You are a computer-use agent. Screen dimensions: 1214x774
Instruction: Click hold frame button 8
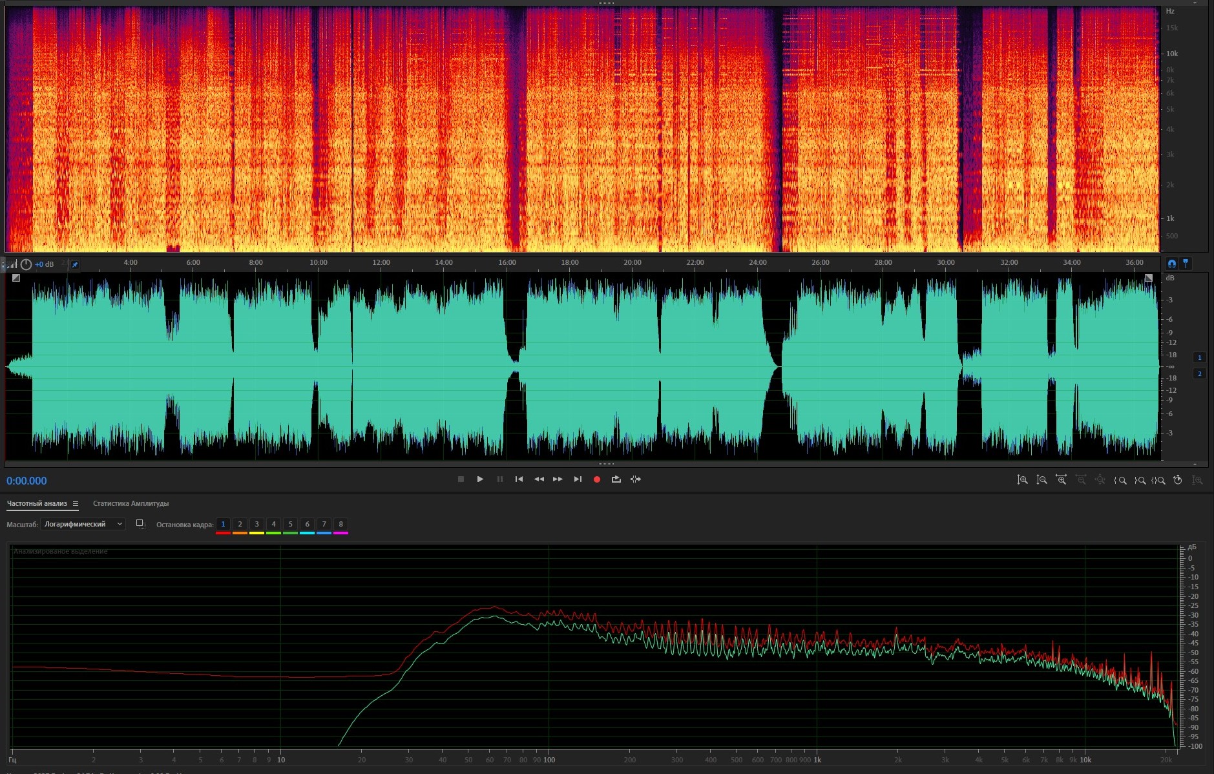pos(340,524)
